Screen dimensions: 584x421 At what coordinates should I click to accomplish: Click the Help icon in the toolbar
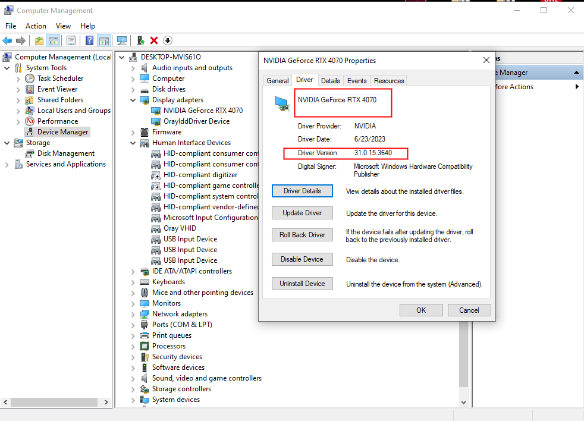click(90, 40)
